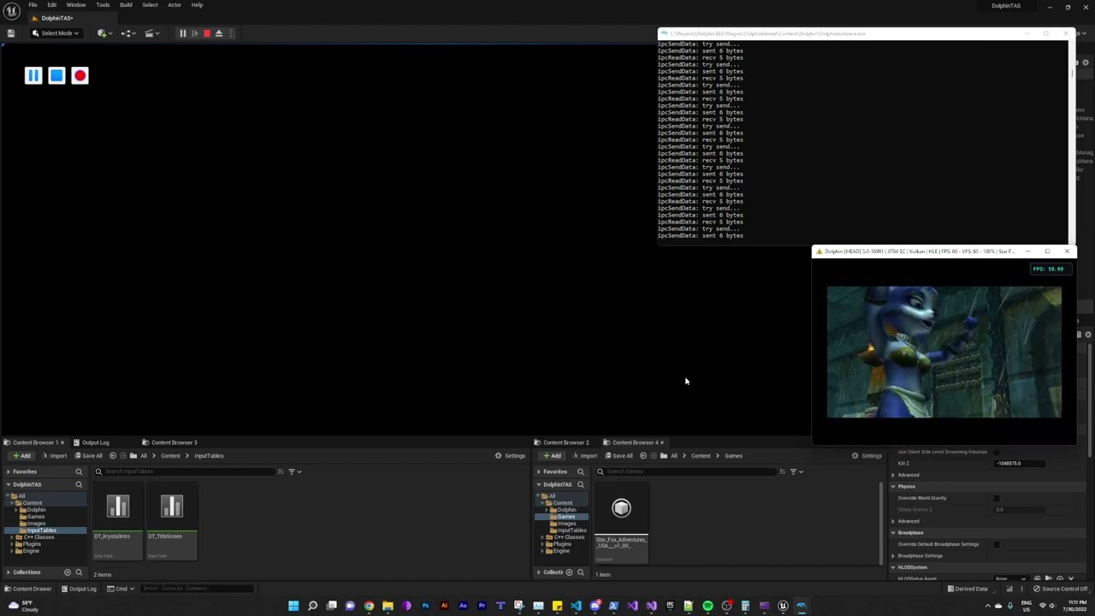The height and width of the screenshot is (616, 1095).
Task: Open the Actor menu
Action: pyautogui.click(x=175, y=5)
